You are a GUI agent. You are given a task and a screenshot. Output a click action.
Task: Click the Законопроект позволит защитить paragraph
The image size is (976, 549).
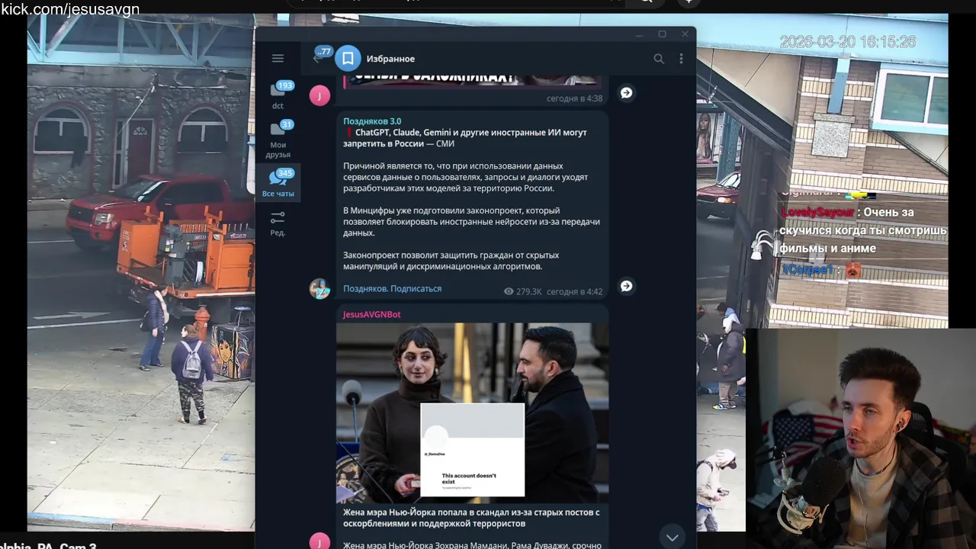pos(451,261)
